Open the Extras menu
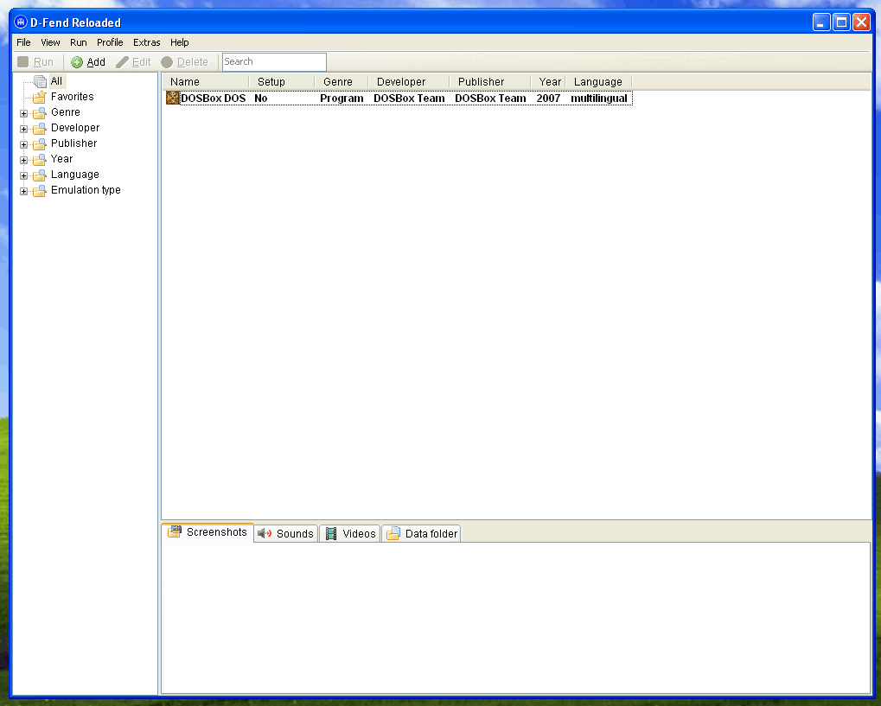Image resolution: width=881 pixels, height=706 pixels. (x=146, y=42)
